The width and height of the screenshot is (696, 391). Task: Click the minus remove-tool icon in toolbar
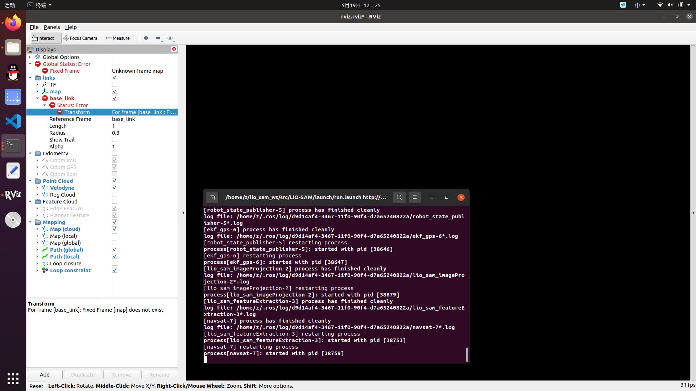coord(158,38)
